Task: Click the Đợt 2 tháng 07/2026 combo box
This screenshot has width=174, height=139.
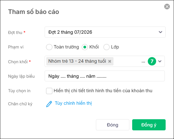Action: pyautogui.click(x=105, y=32)
